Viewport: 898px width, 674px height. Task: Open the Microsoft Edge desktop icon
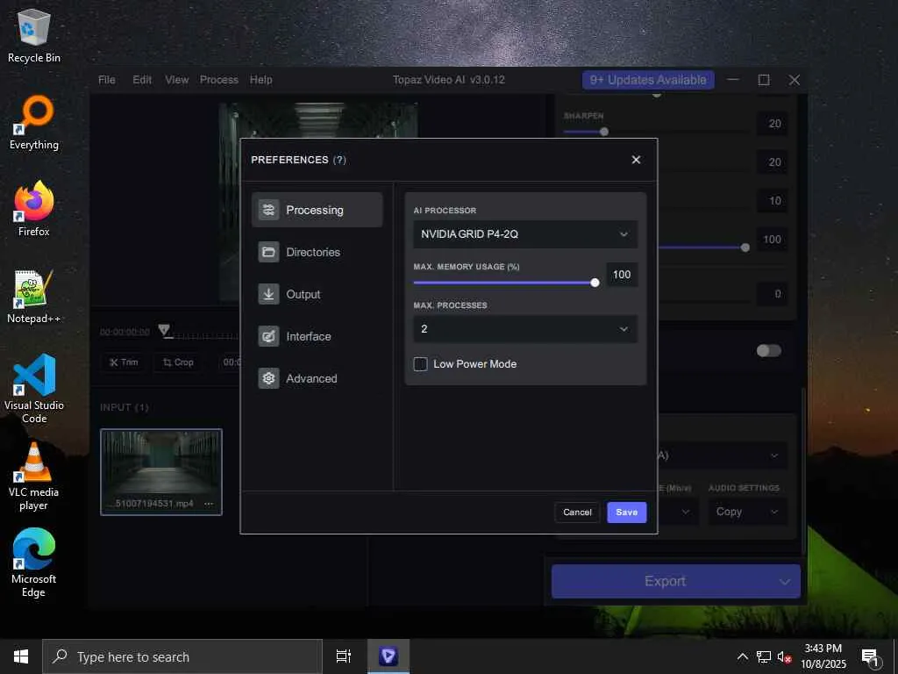(34, 563)
